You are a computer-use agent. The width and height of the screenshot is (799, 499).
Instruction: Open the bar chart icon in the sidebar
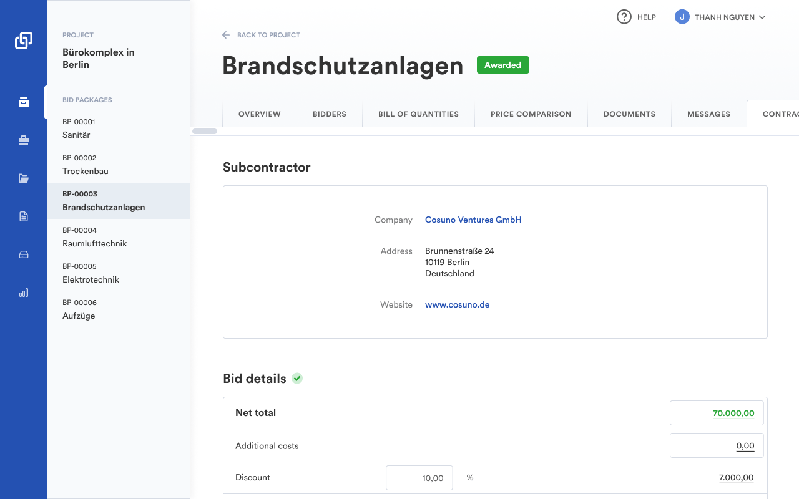tap(24, 293)
